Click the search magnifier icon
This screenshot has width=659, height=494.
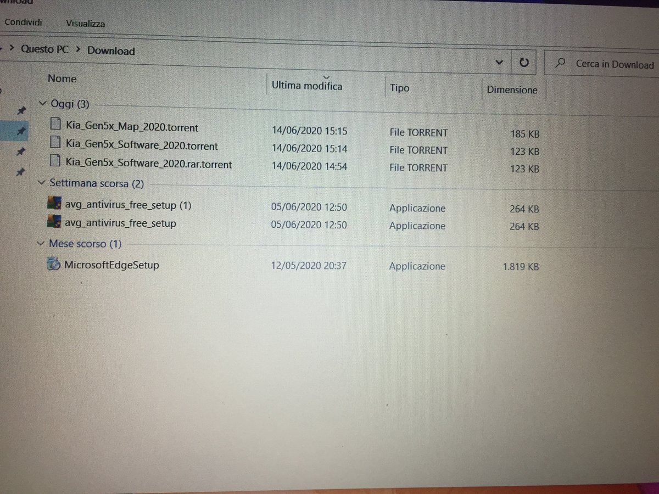tap(560, 63)
